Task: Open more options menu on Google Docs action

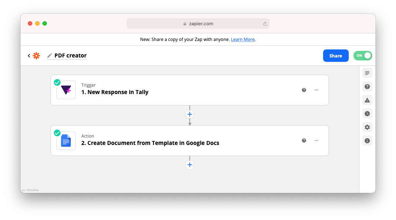Action: (x=316, y=141)
